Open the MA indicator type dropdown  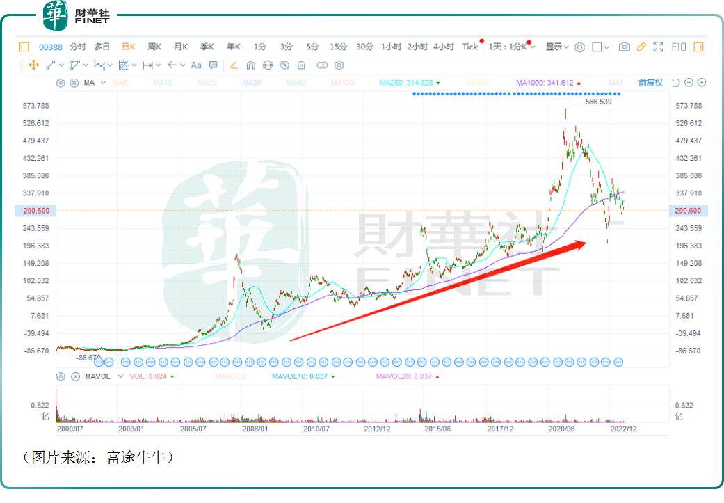103,83
